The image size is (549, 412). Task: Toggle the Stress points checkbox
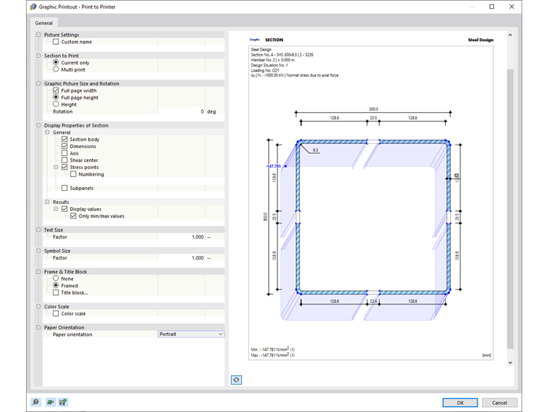[64, 167]
